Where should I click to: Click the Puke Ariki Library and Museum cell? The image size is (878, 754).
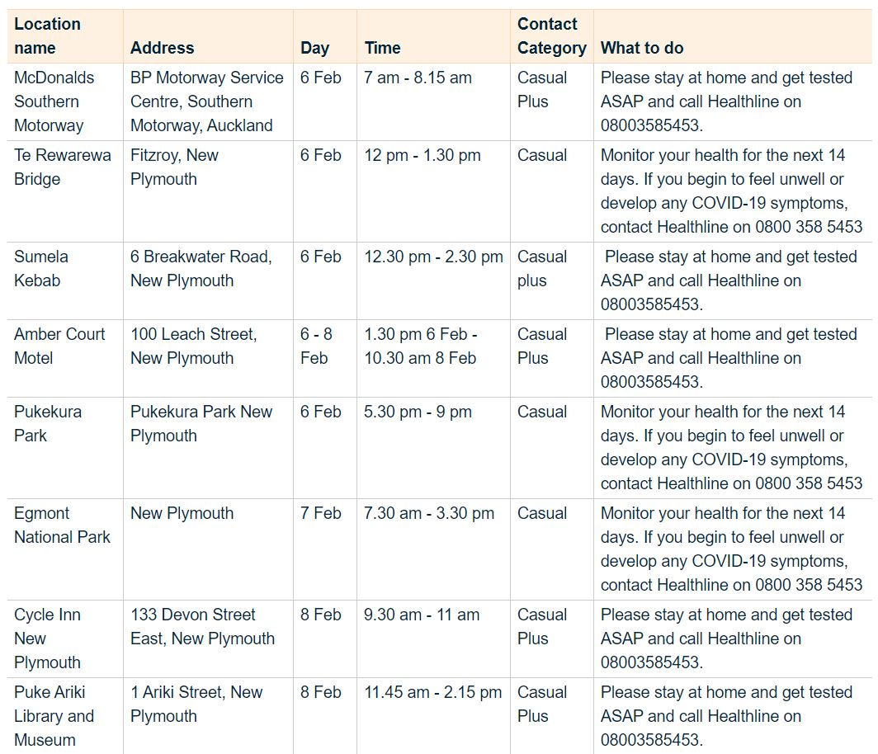(x=54, y=716)
